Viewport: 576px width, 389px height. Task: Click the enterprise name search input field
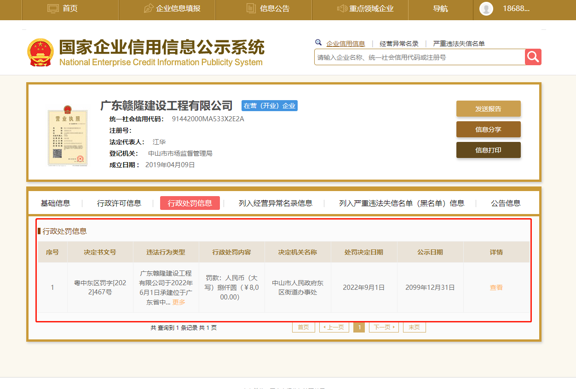[x=419, y=57]
